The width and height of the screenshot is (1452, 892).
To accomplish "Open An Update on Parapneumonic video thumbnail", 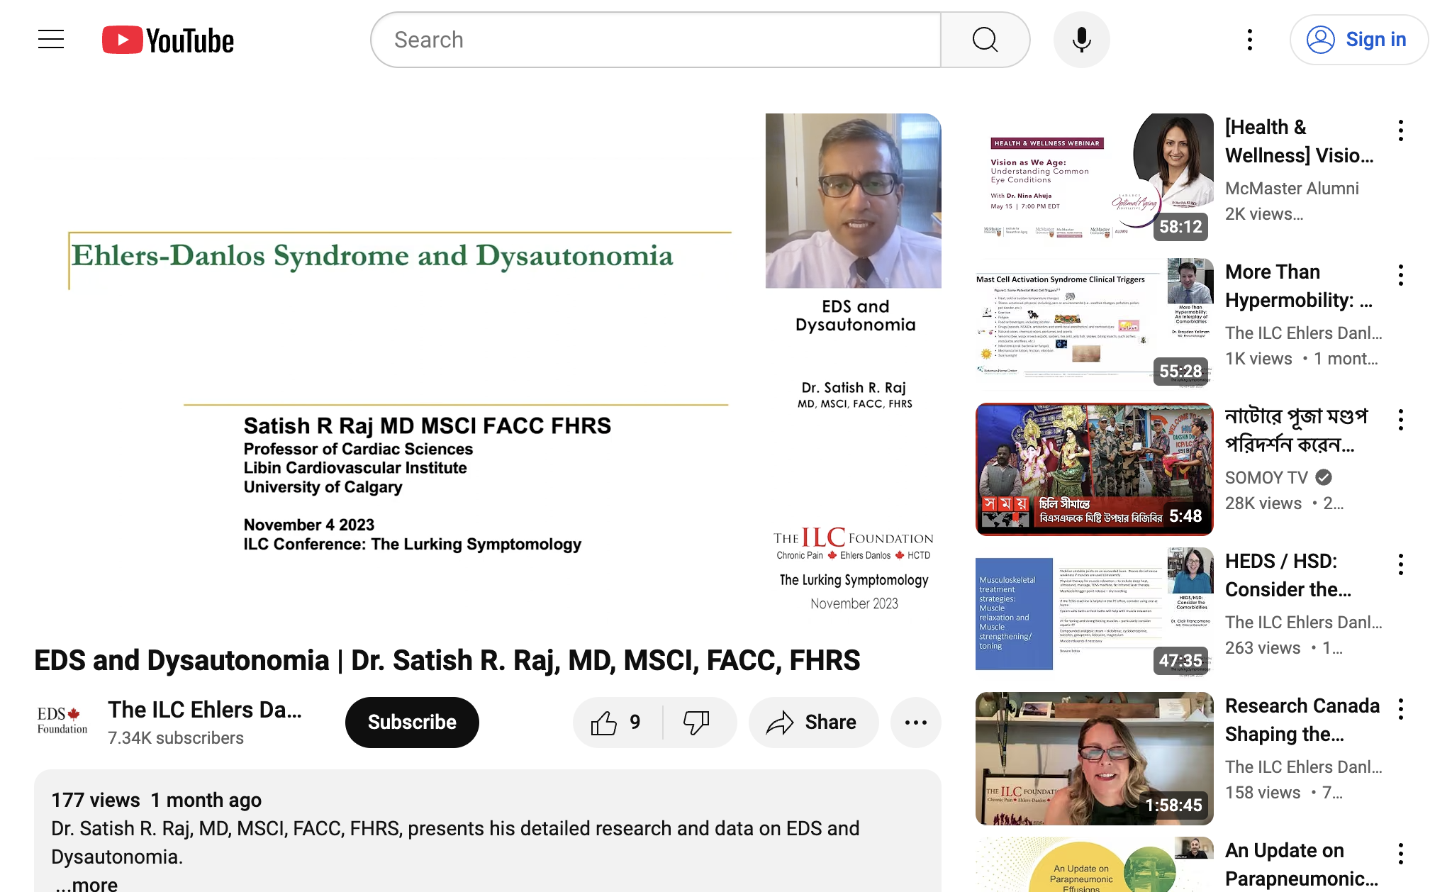I will 1094,864.
